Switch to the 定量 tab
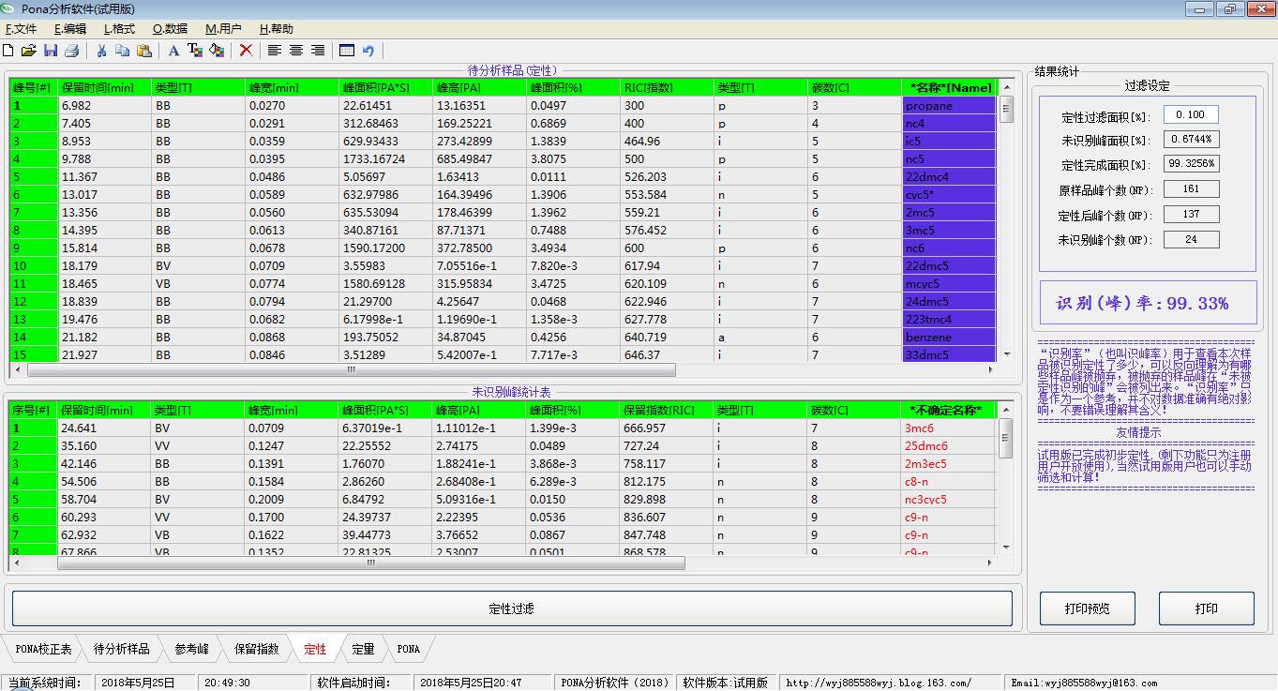 (363, 649)
